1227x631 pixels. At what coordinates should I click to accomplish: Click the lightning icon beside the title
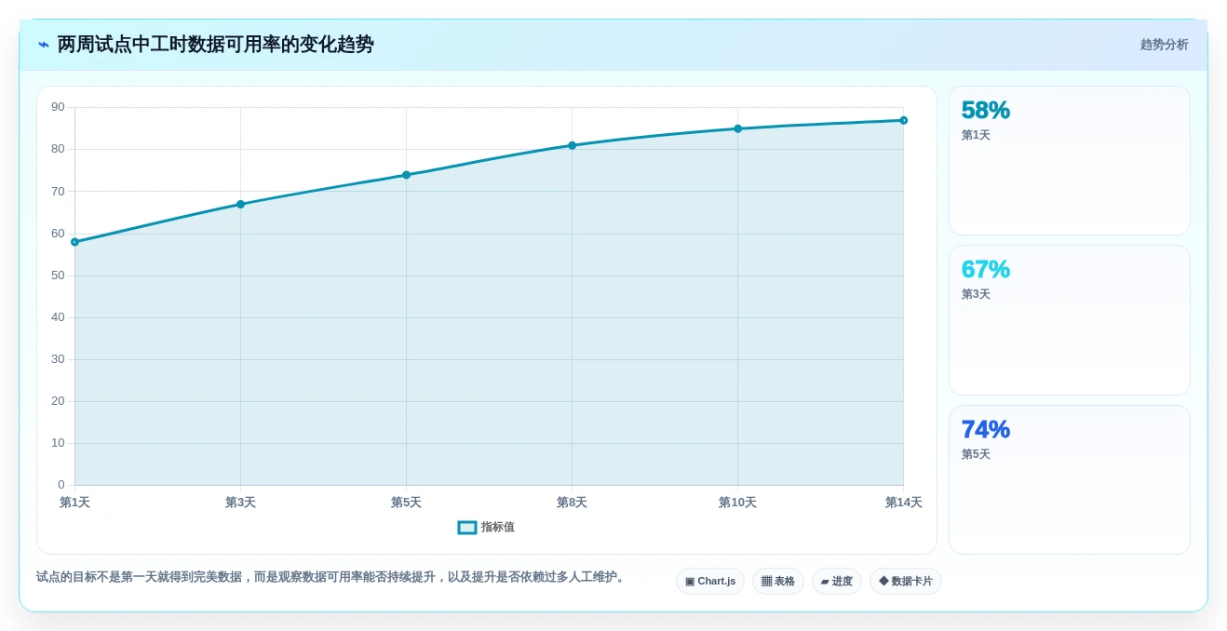click(44, 45)
